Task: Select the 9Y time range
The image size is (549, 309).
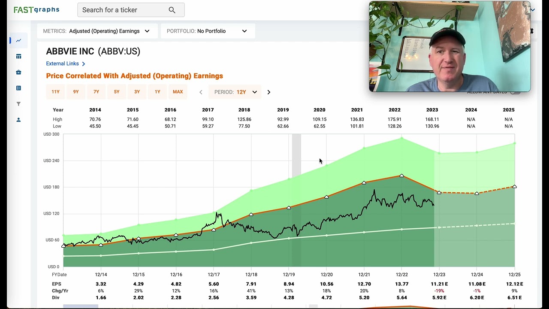Action: coord(76,92)
